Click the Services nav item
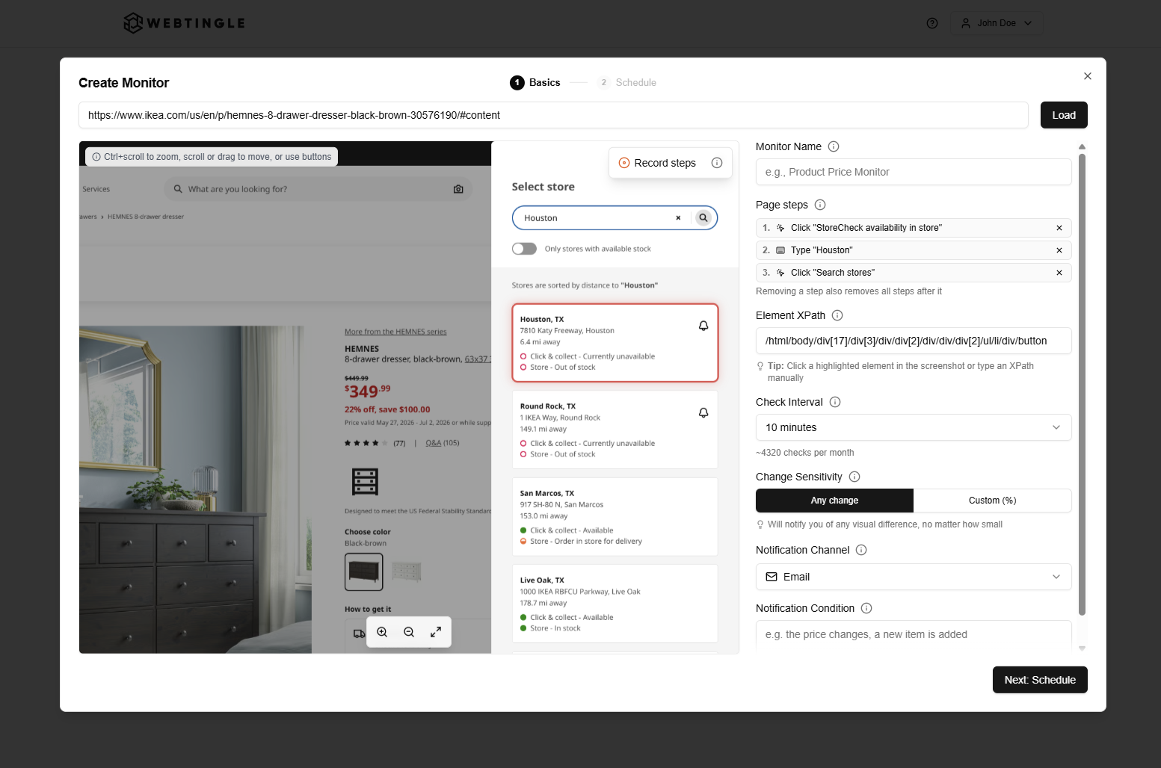 (96, 189)
